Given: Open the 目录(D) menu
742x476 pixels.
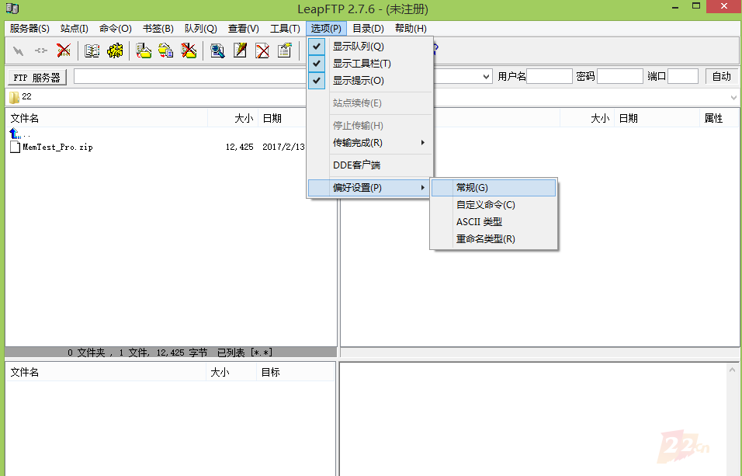Looking at the screenshot, I should pyautogui.click(x=368, y=29).
